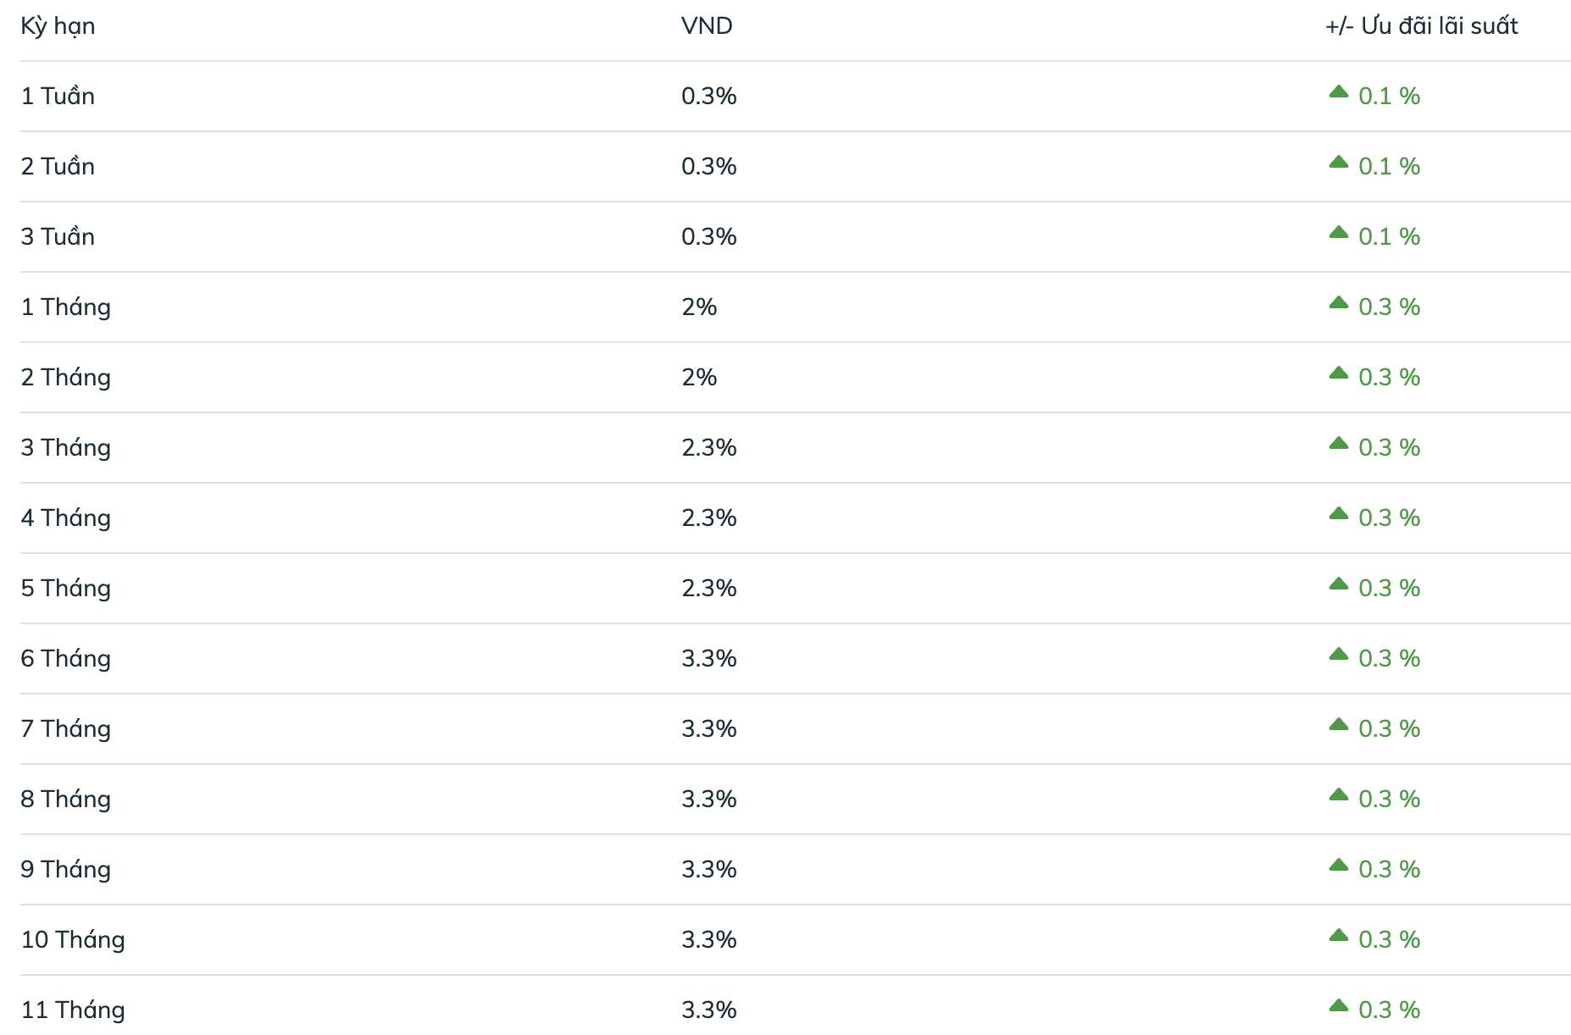Select the 4 Tháng term label
1571x1035 pixels.
pos(66,518)
